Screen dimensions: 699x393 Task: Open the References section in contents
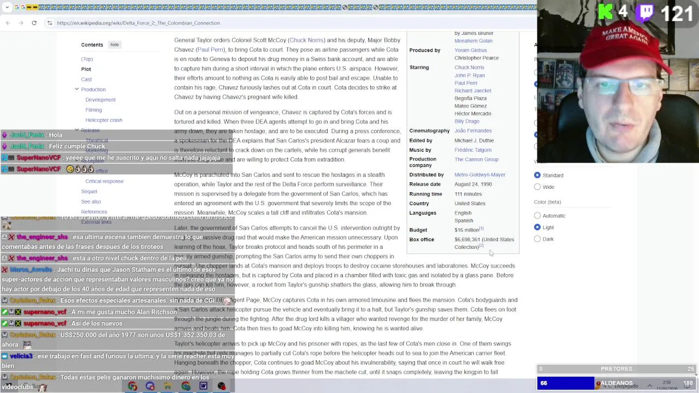pos(94,212)
